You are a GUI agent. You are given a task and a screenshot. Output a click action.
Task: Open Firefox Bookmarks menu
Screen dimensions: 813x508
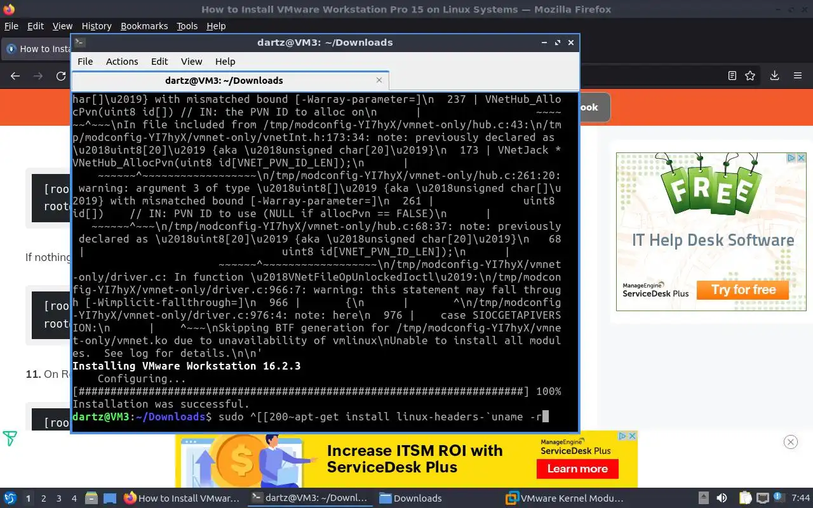pos(144,26)
